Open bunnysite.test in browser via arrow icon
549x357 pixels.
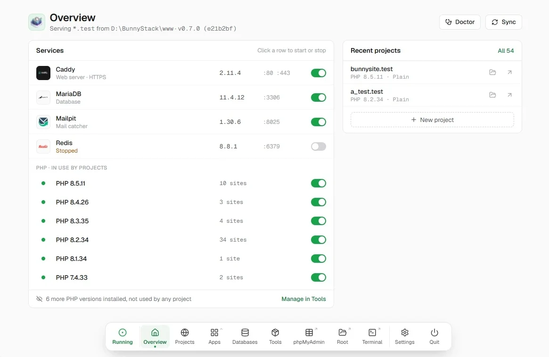point(509,72)
